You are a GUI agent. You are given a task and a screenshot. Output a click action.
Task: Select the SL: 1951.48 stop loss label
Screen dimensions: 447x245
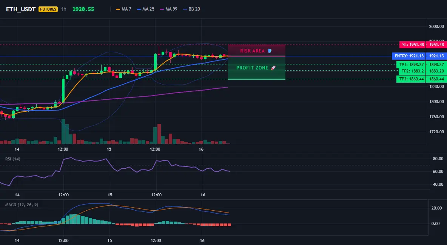tap(413, 45)
